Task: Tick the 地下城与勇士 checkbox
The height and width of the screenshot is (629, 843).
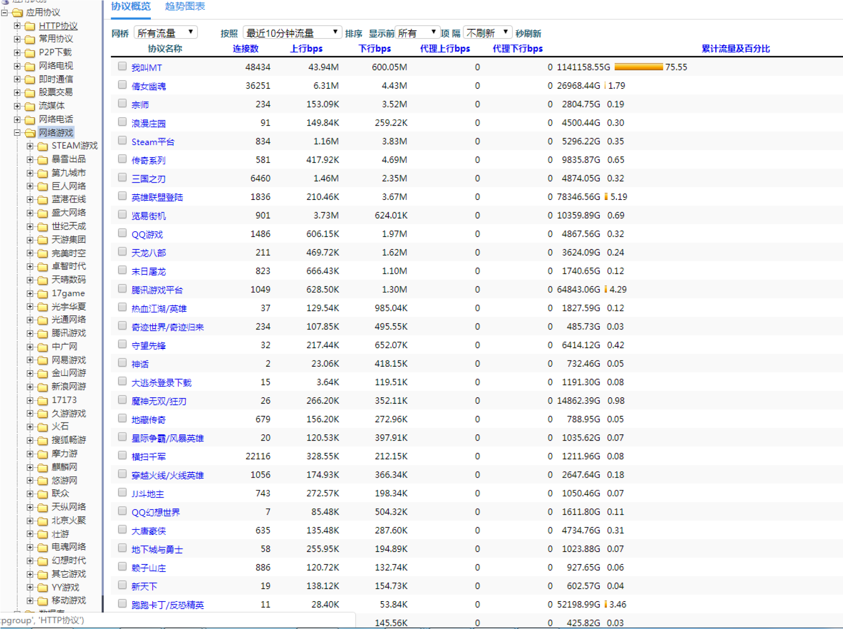Action: click(x=122, y=548)
